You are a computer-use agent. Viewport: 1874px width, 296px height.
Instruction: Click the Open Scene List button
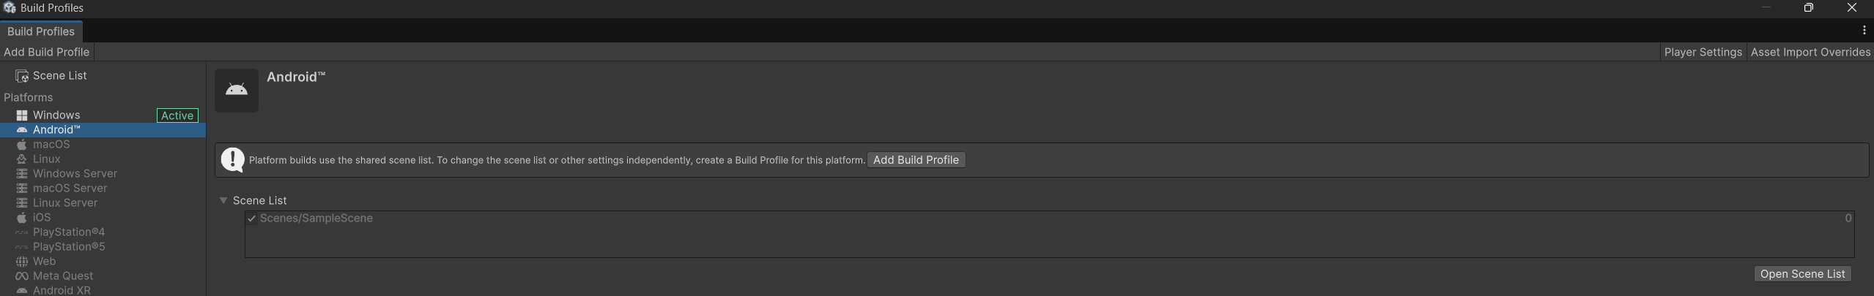[1802, 274]
